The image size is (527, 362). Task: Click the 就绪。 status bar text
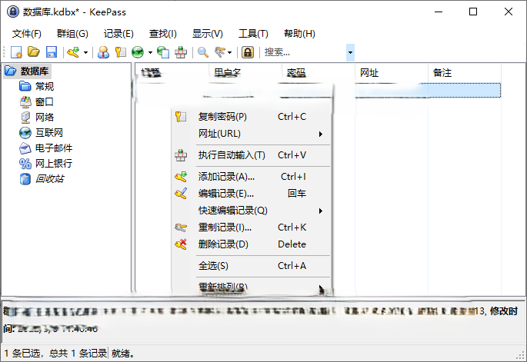(122, 354)
